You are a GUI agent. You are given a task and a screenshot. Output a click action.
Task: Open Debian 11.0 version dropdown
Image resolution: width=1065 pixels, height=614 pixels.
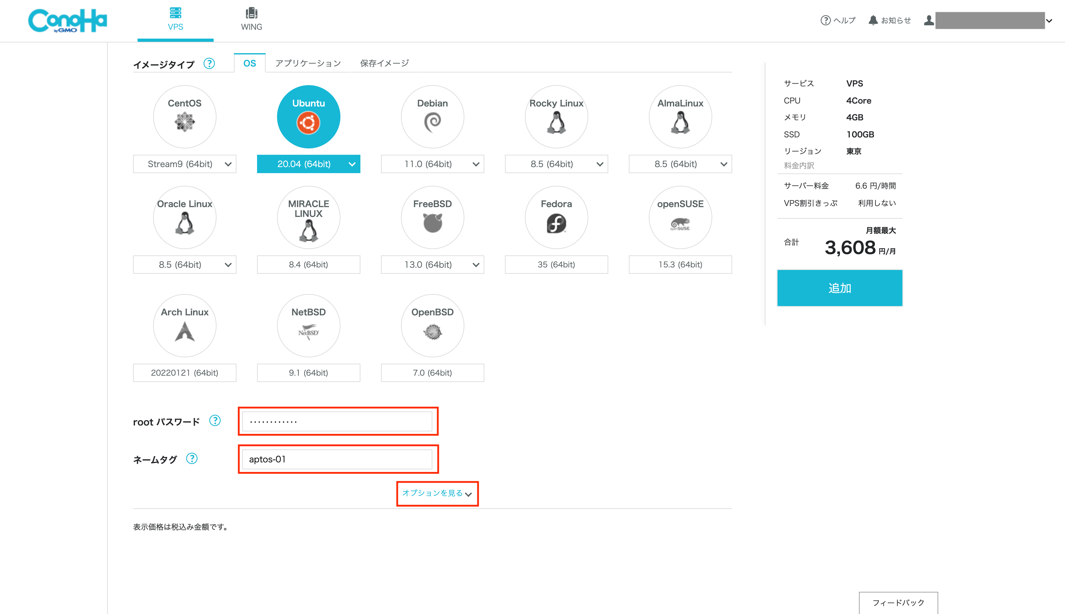point(432,164)
